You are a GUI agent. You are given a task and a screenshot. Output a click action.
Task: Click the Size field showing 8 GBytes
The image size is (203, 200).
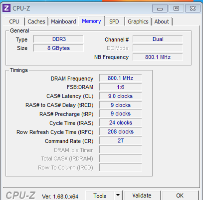58,48
